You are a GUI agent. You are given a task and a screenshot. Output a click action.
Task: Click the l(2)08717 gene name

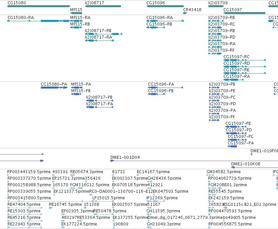94,3
